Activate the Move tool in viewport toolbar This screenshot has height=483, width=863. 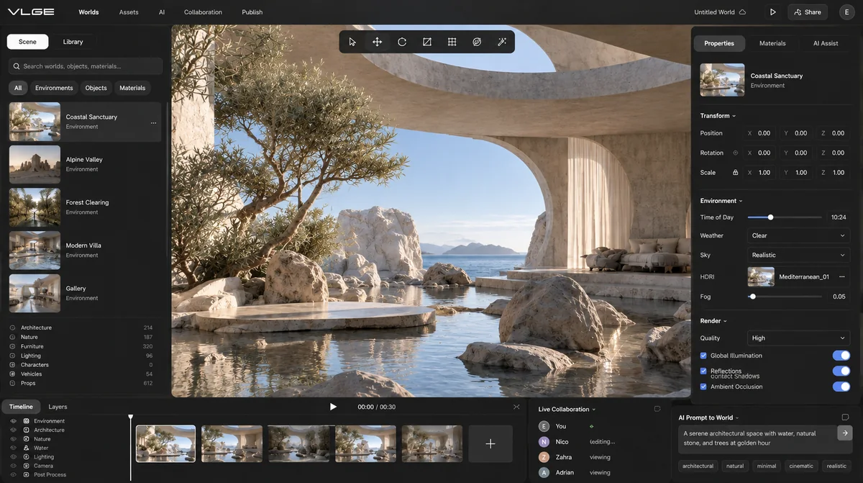click(x=377, y=42)
